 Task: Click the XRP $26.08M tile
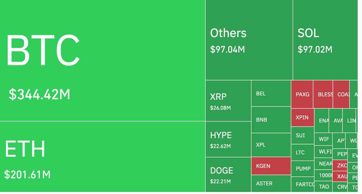[228, 101]
